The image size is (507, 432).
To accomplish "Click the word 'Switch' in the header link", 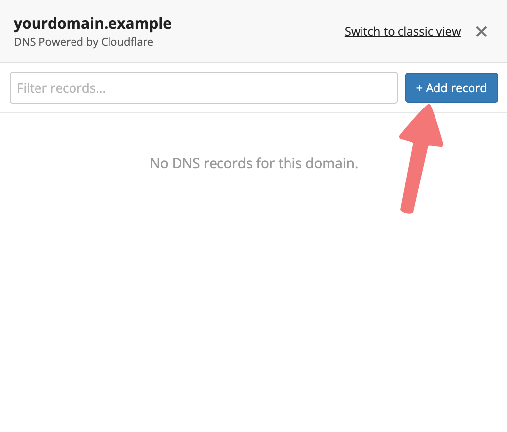I will (x=362, y=32).
